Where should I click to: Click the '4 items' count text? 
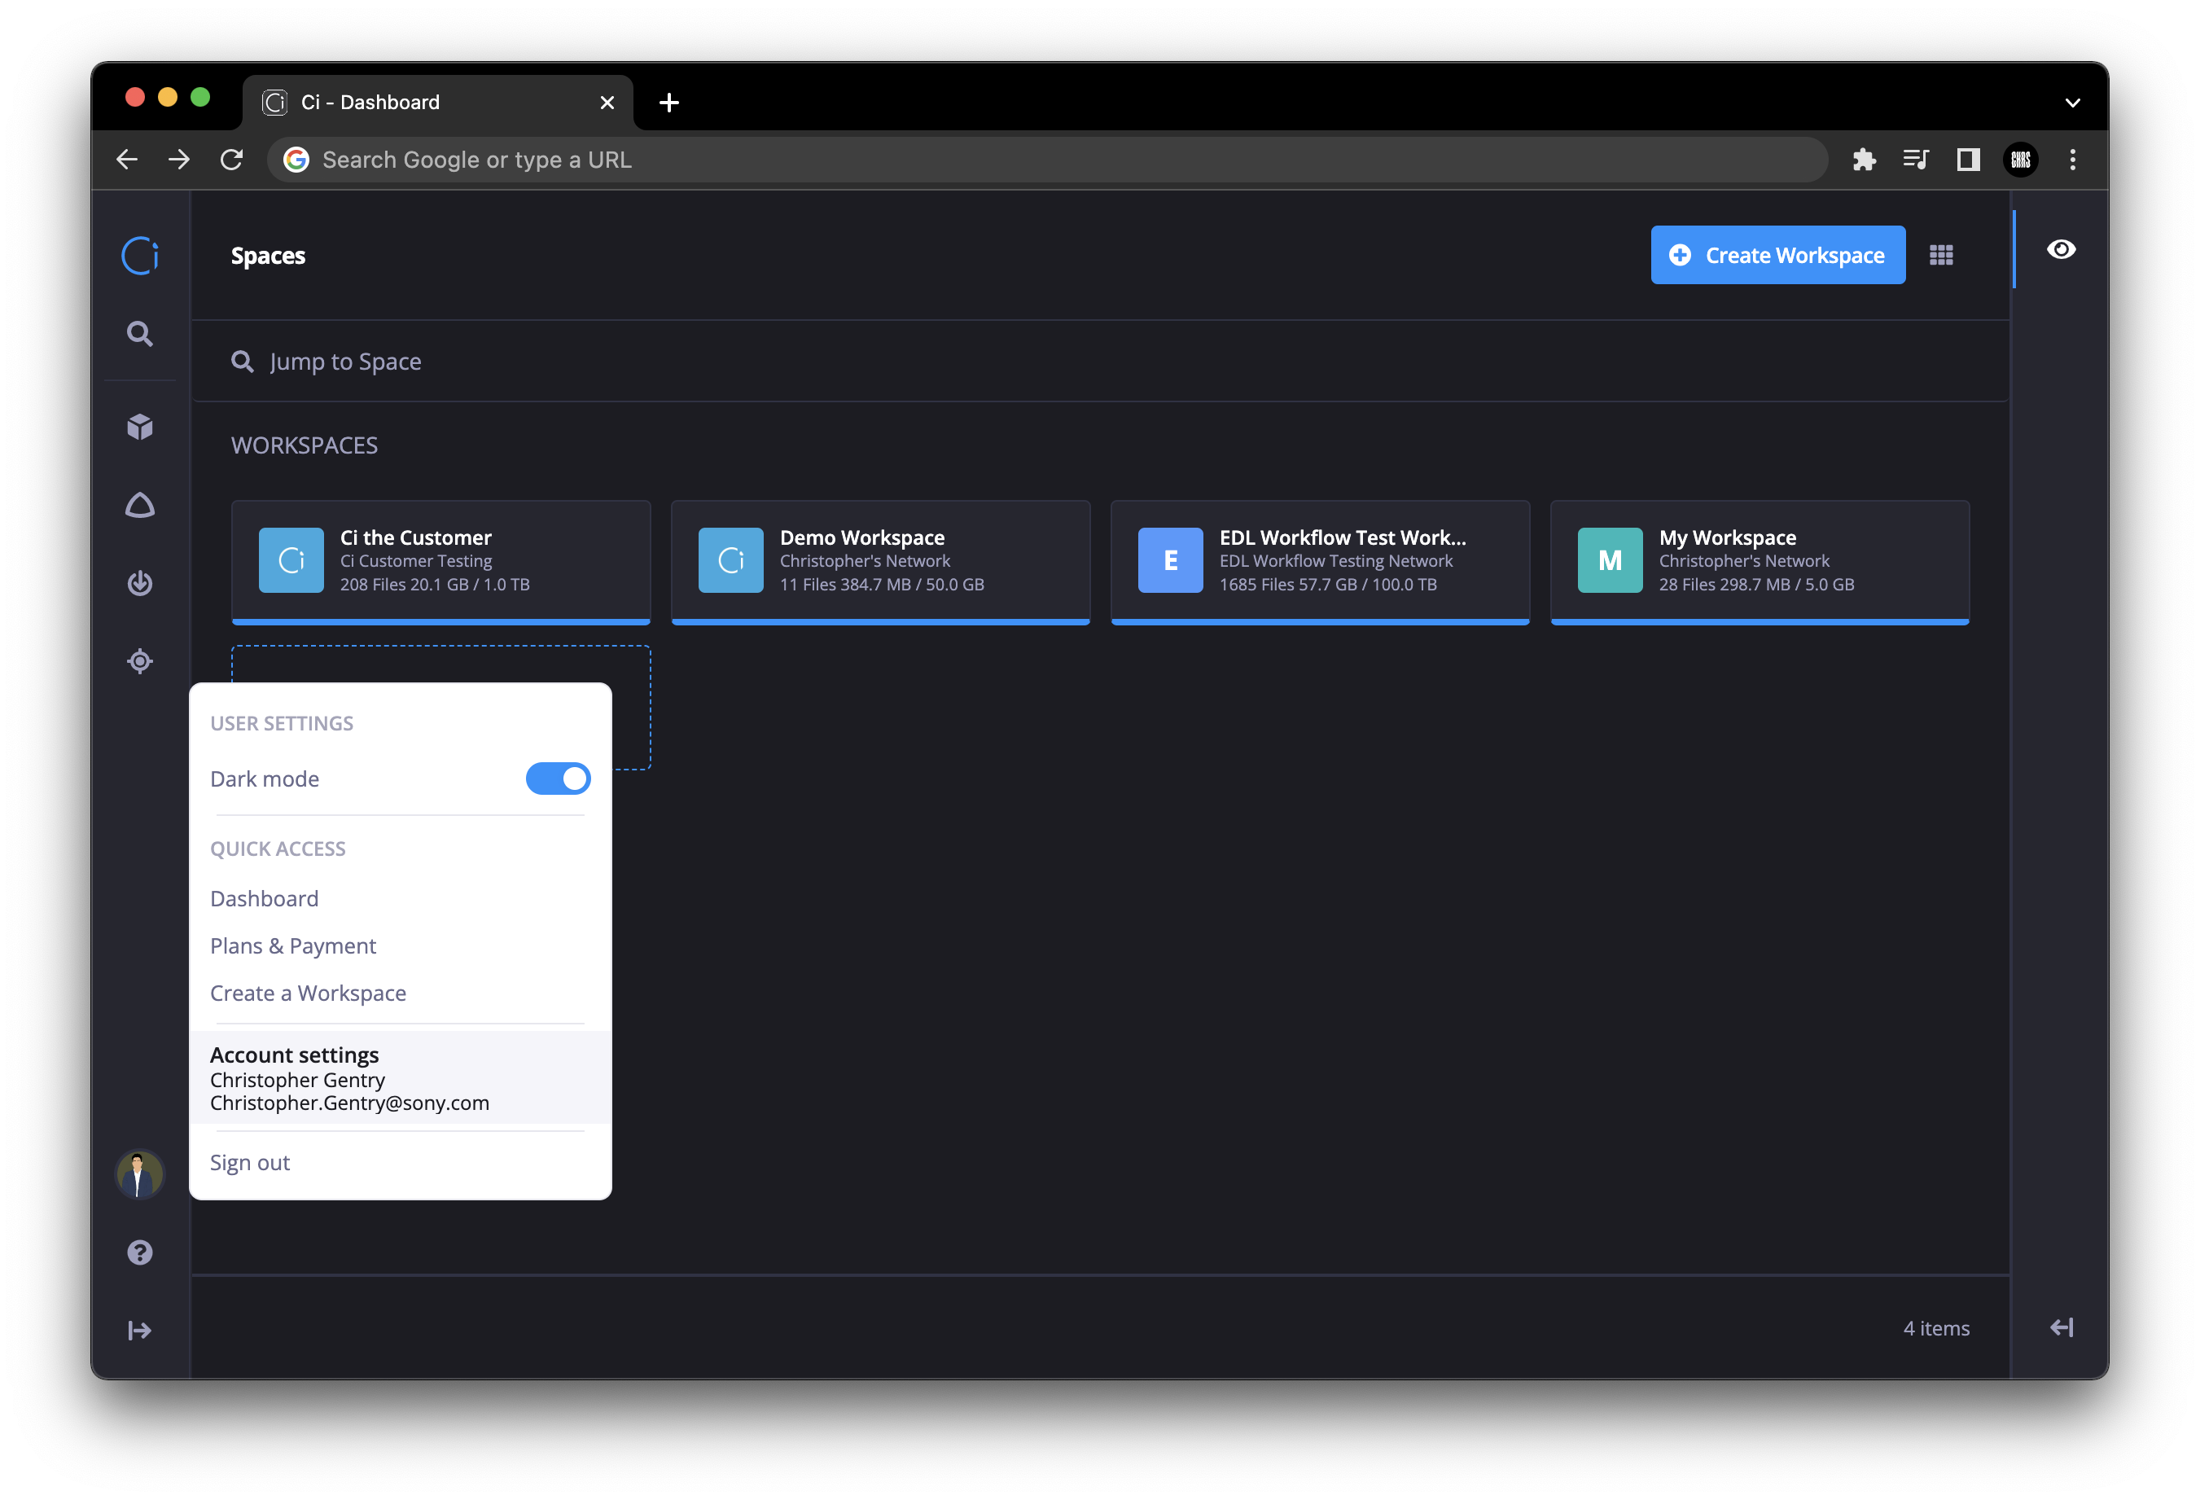[1936, 1327]
